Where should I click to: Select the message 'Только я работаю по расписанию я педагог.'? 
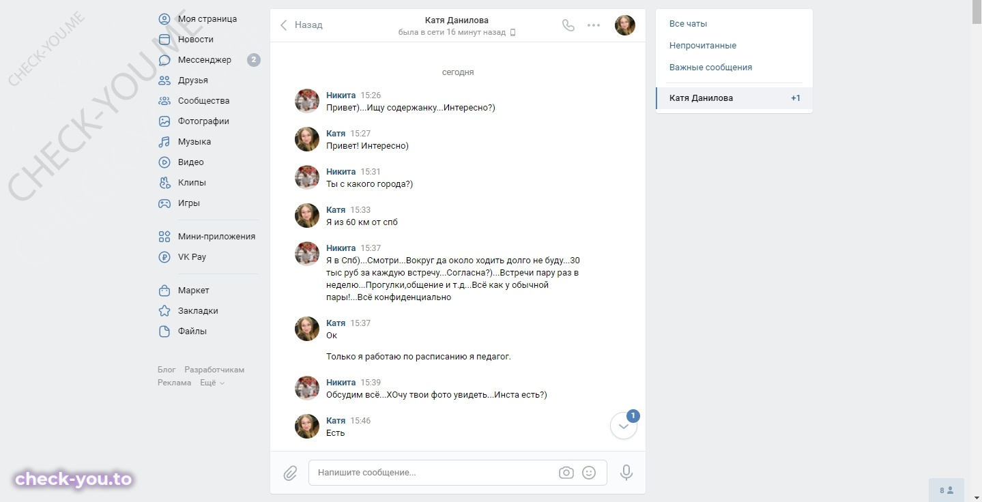coord(418,357)
